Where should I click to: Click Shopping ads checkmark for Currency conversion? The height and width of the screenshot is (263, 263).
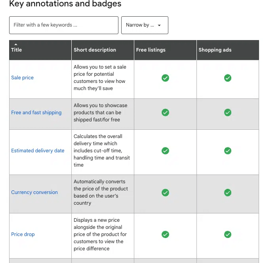pyautogui.click(x=227, y=192)
